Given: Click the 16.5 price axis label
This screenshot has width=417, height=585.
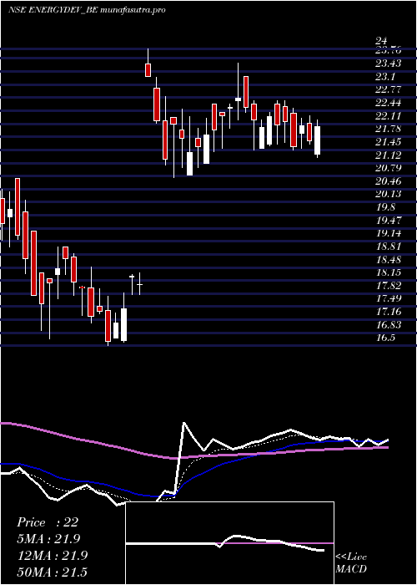Looking at the screenshot, I should point(385,338).
